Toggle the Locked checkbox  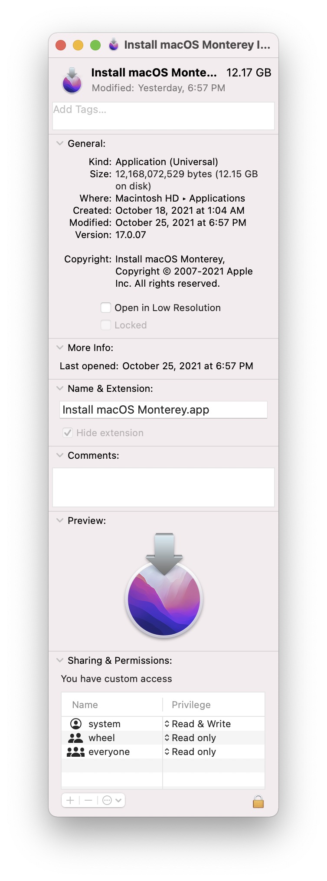point(106,325)
